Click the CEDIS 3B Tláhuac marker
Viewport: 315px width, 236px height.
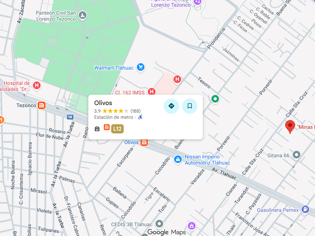[x=159, y=223]
